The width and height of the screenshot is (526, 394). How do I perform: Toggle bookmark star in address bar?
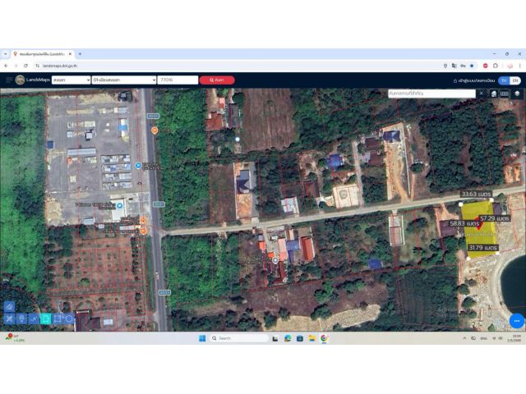472,66
